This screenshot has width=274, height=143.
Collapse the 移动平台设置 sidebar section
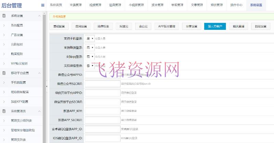click(x=39, y=73)
